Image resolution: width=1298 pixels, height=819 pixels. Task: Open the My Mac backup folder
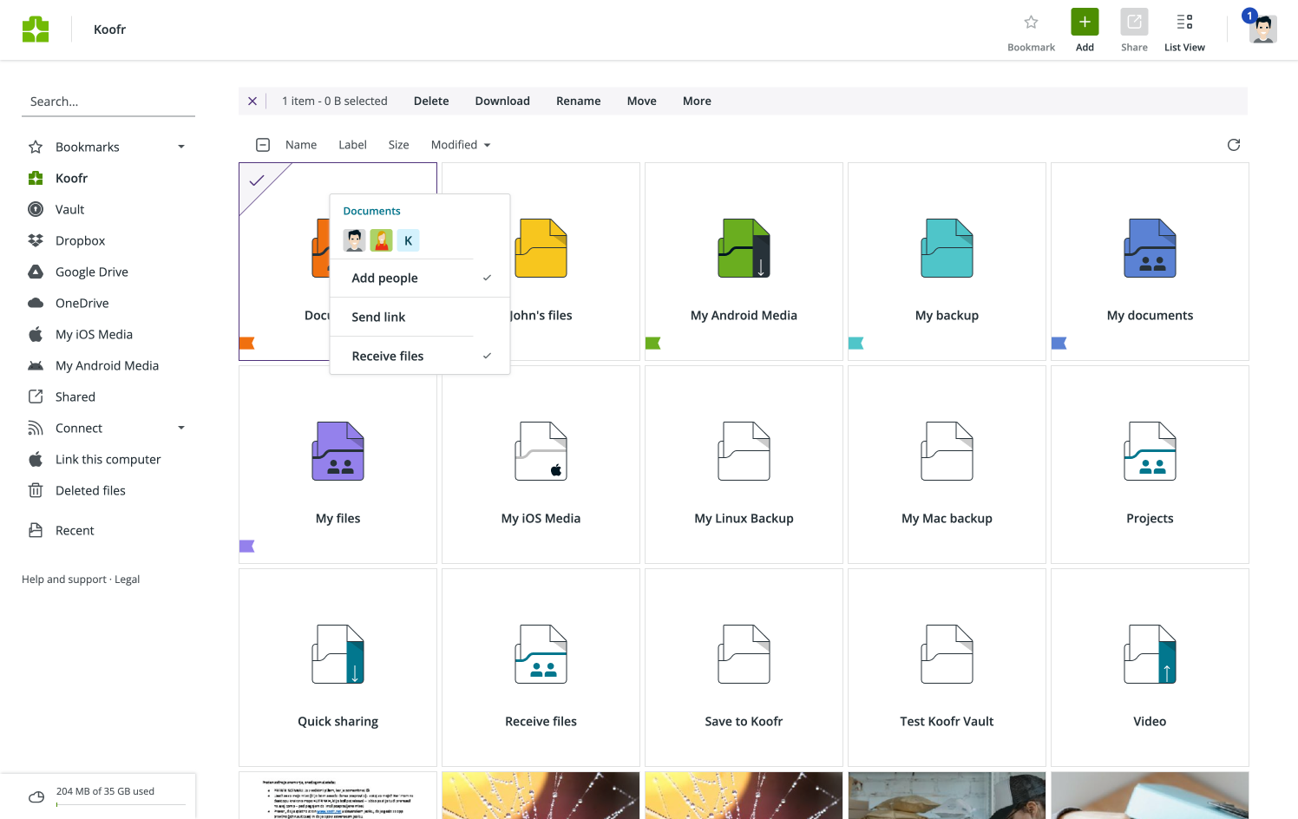click(x=947, y=464)
